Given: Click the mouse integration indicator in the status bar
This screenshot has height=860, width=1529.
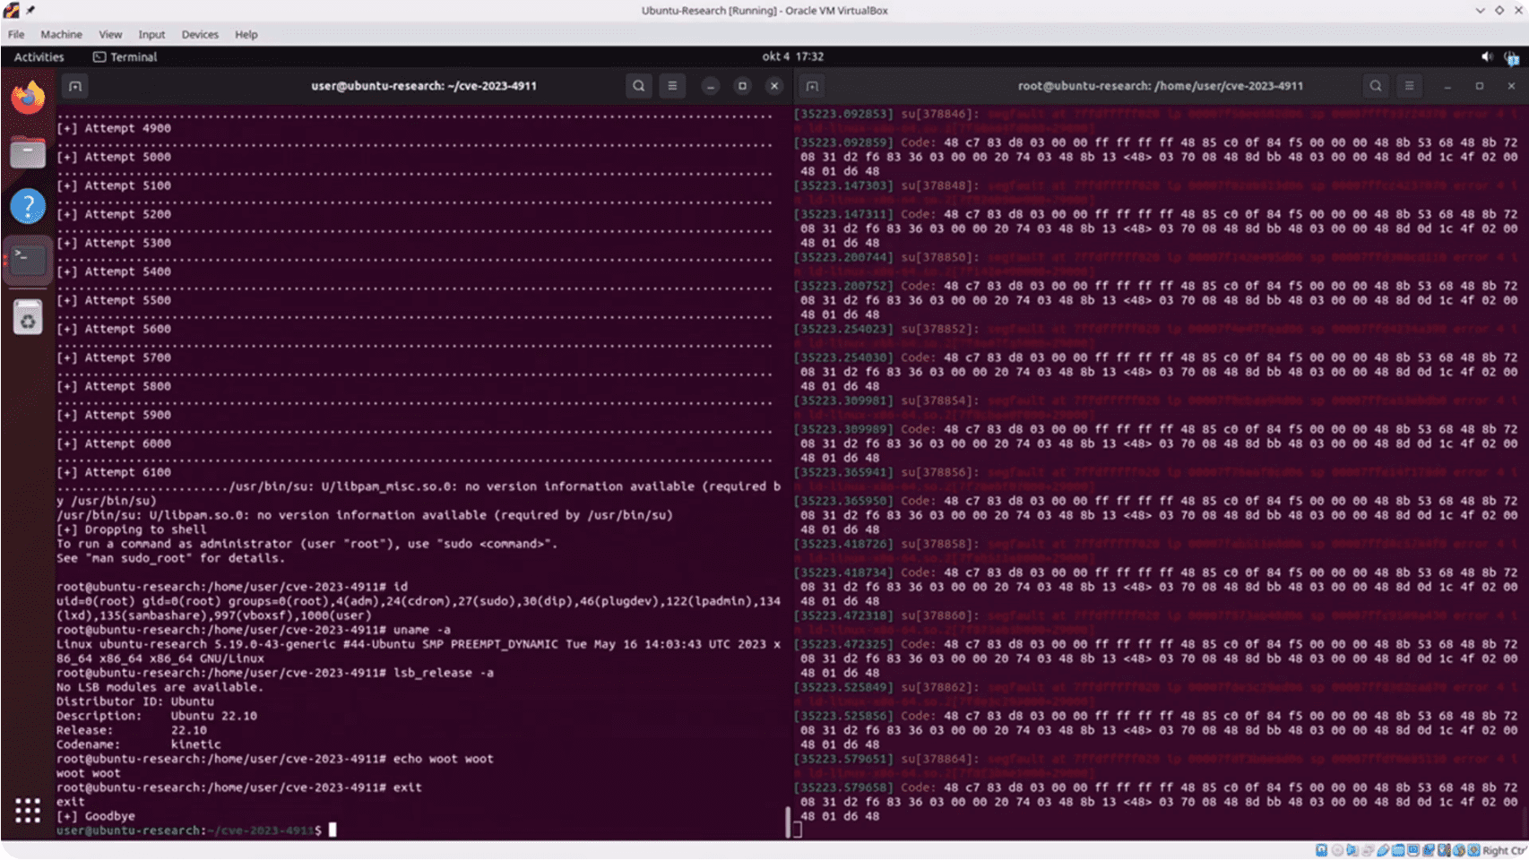Looking at the screenshot, I should [x=1459, y=850].
